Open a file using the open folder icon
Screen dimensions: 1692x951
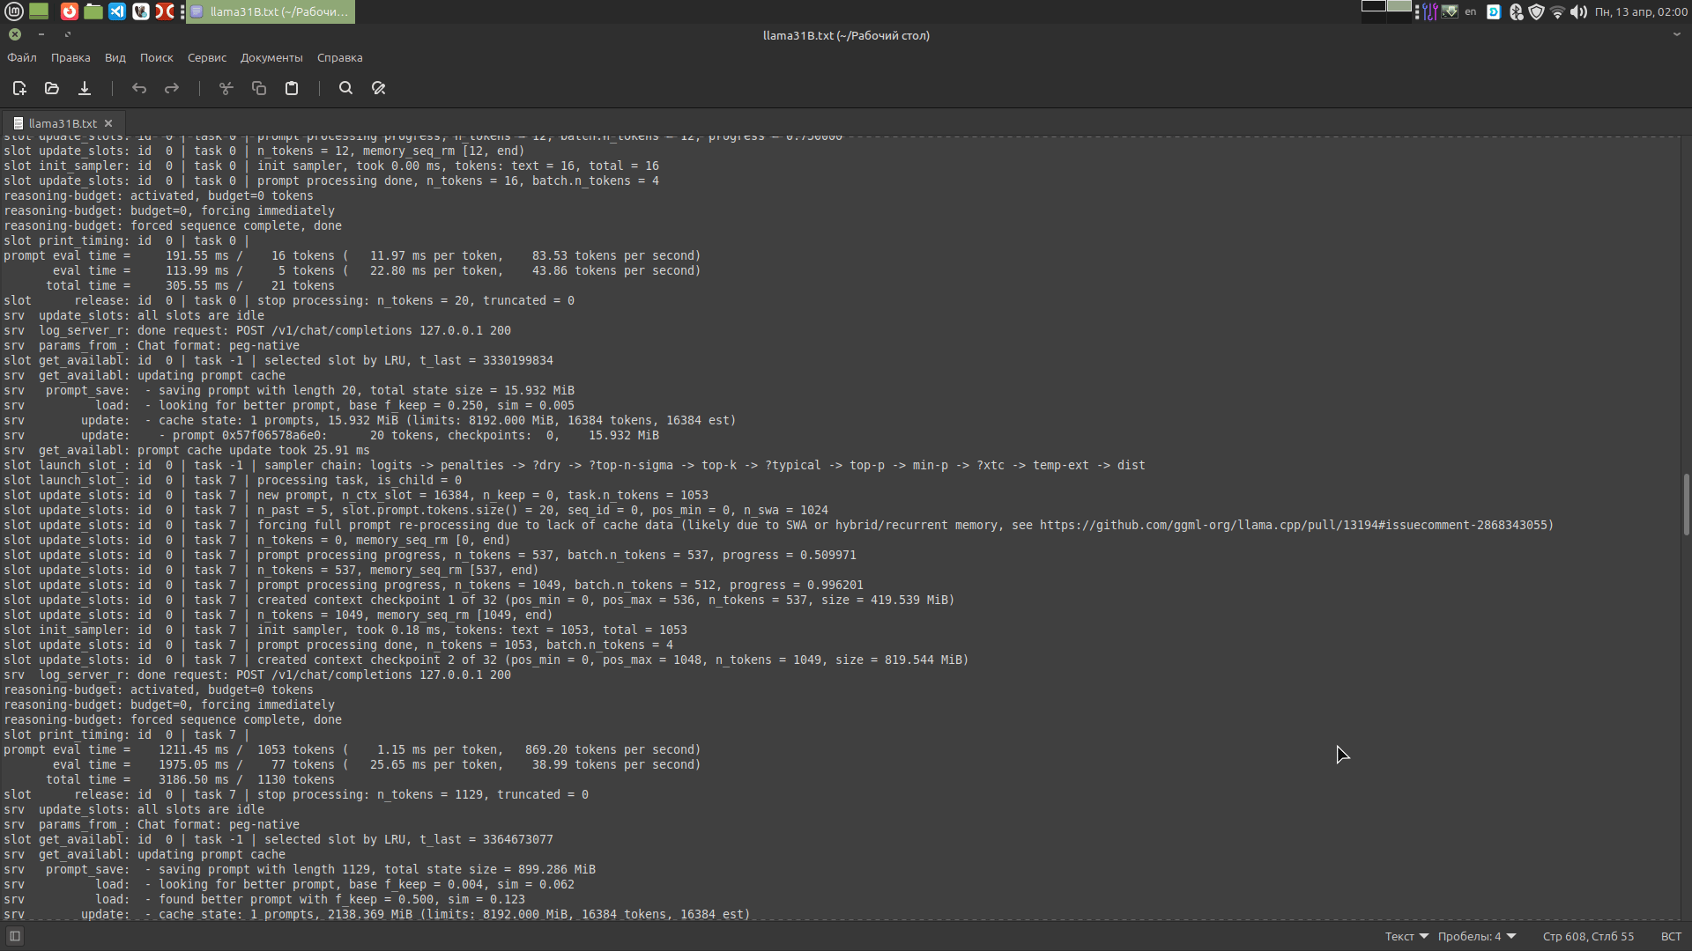(x=51, y=88)
